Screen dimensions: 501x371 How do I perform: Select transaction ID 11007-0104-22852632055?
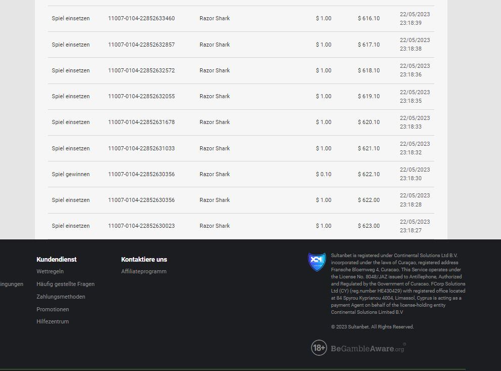point(141,96)
